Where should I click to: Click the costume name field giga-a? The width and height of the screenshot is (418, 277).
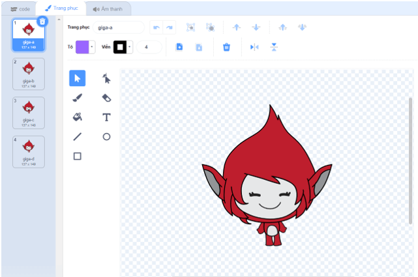[117, 27]
